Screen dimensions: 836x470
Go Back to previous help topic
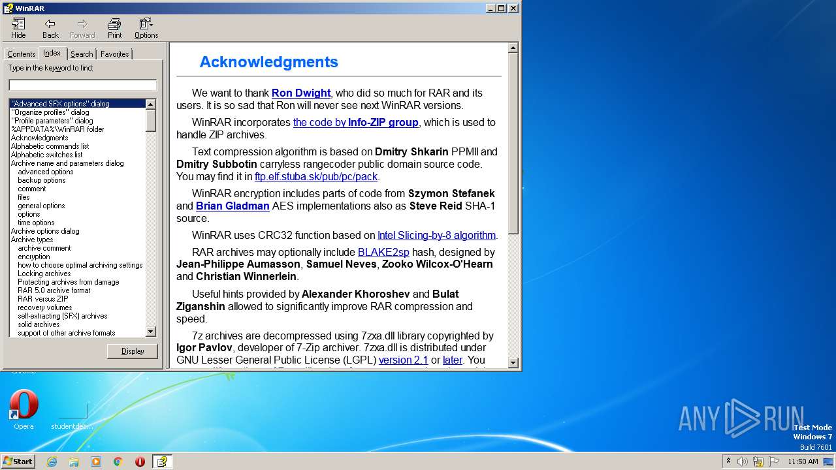(x=50, y=29)
